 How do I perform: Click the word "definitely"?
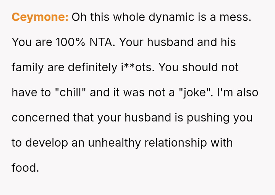91,67
